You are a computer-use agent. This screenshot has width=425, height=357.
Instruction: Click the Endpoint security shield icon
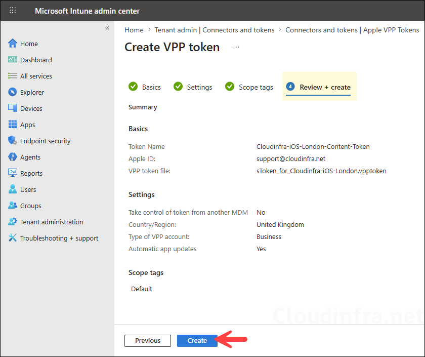(13, 141)
